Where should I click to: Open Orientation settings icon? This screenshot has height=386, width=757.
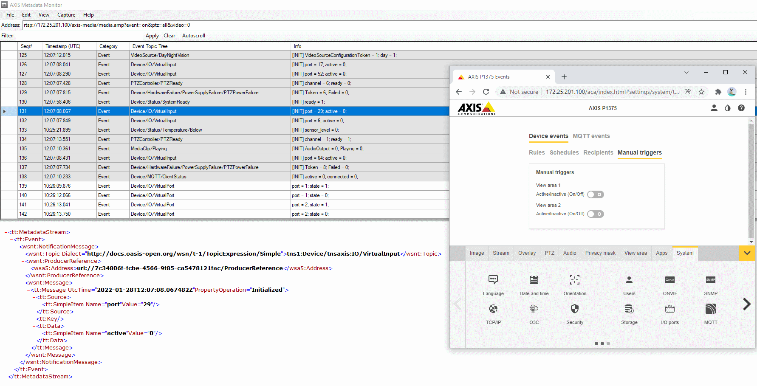point(575,280)
